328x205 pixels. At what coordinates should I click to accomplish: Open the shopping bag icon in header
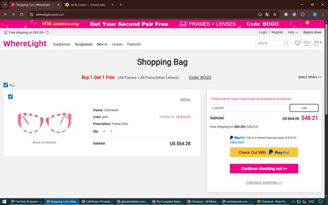click(317, 43)
